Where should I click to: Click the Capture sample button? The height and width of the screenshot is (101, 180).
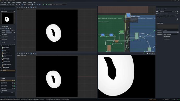(x=167, y=37)
